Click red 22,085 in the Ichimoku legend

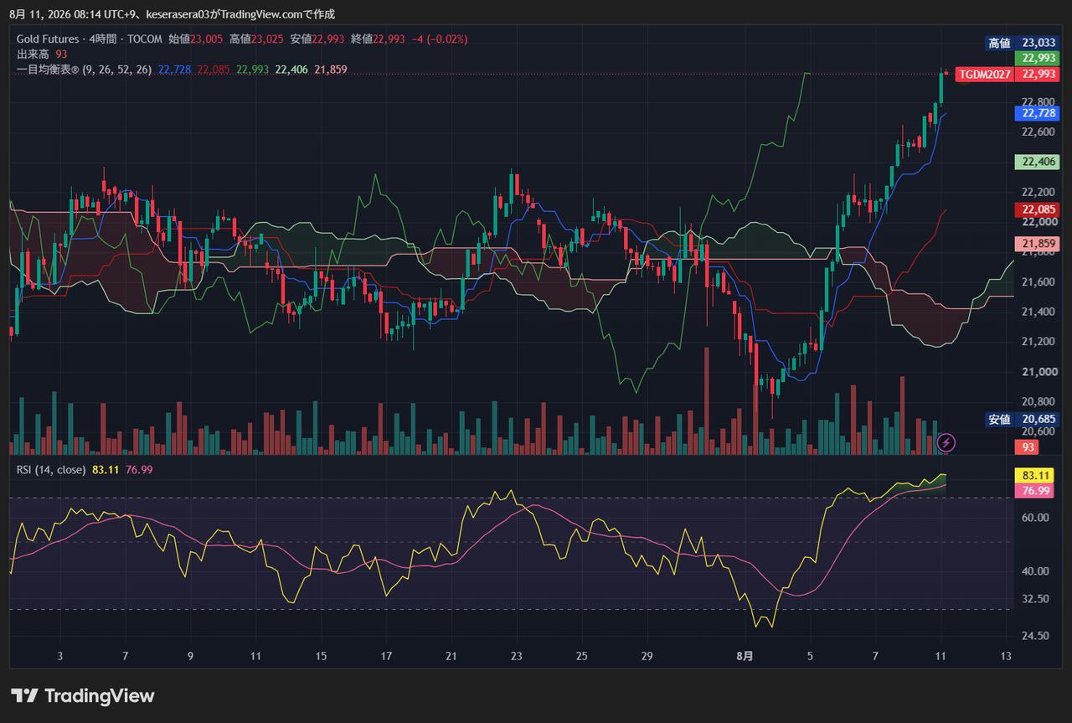pos(214,70)
